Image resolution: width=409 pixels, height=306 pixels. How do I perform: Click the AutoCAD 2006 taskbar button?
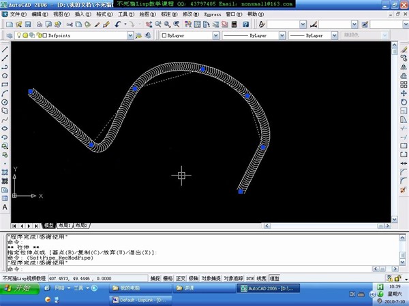point(268,288)
